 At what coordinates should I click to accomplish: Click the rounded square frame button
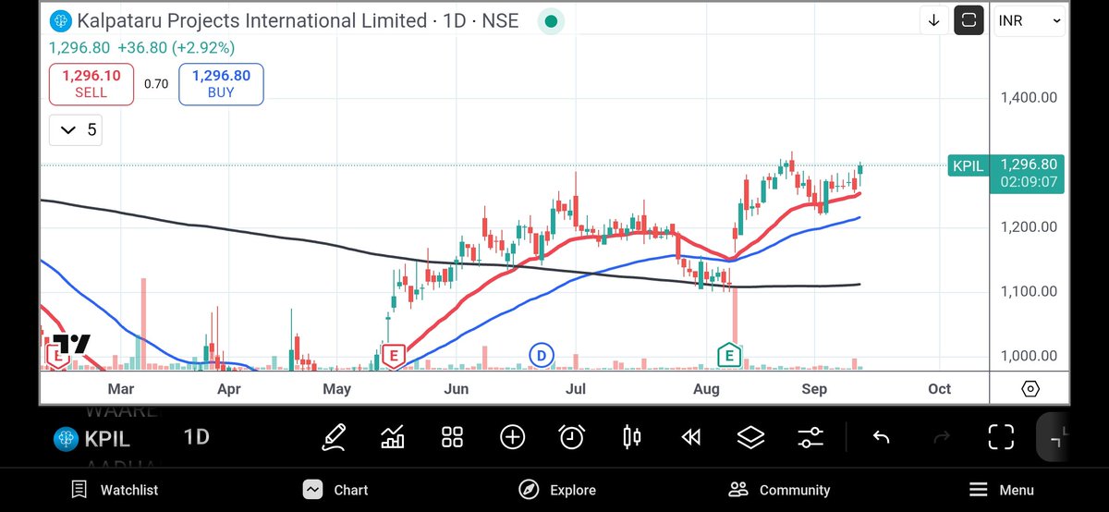(x=969, y=20)
